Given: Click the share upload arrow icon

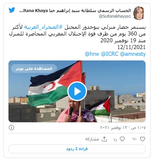Looking at the screenshot, I should (x=104, y=139).
